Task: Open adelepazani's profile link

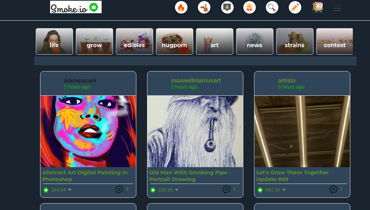Action: [x=80, y=80]
